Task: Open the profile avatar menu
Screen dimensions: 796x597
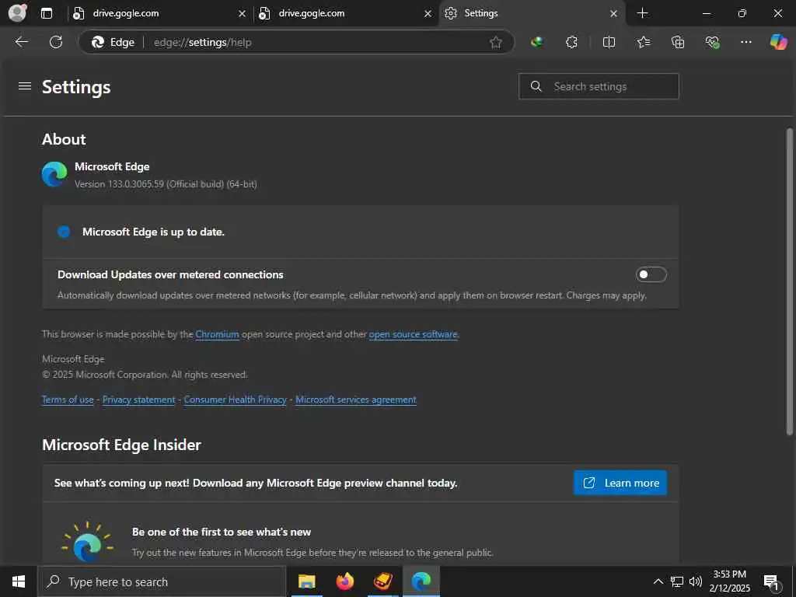Action: pos(17,12)
